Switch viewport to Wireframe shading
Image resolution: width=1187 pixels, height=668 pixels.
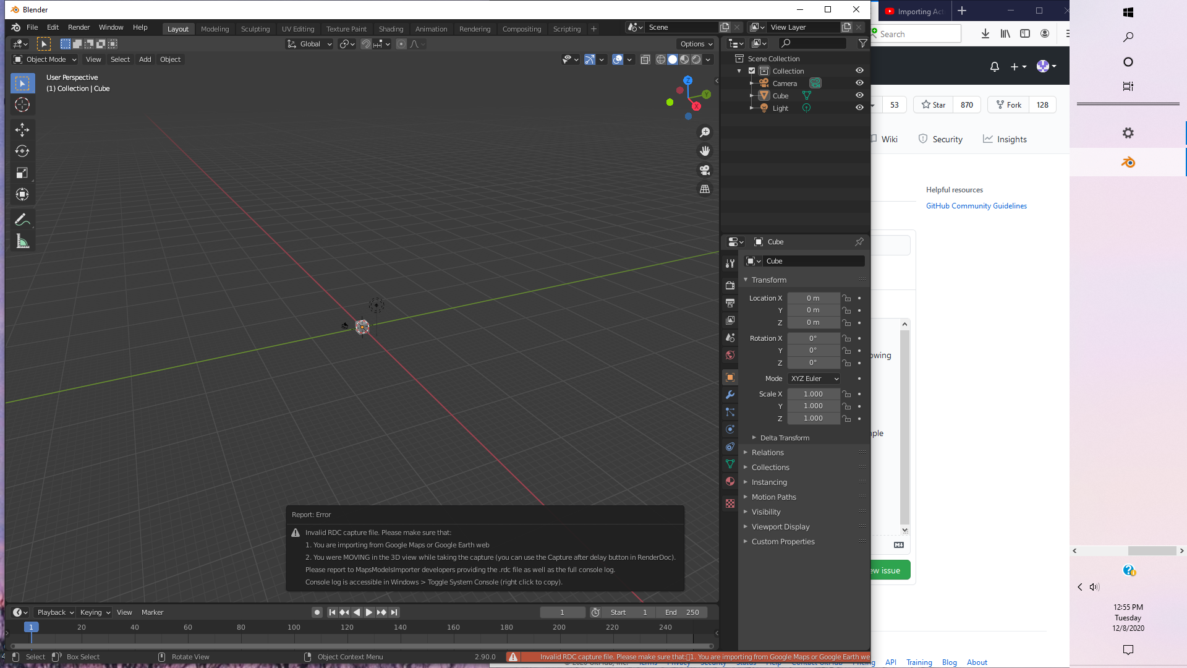pos(661,59)
